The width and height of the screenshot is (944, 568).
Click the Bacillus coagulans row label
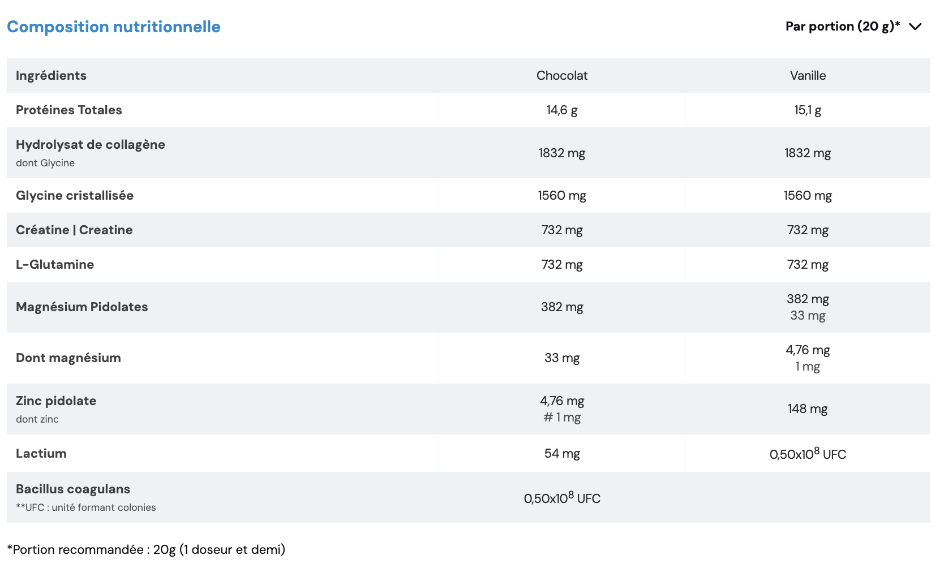[x=73, y=489]
